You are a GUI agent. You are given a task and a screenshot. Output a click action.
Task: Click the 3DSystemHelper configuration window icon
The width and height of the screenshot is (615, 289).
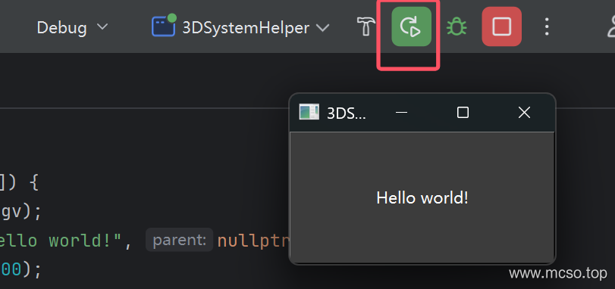(164, 26)
